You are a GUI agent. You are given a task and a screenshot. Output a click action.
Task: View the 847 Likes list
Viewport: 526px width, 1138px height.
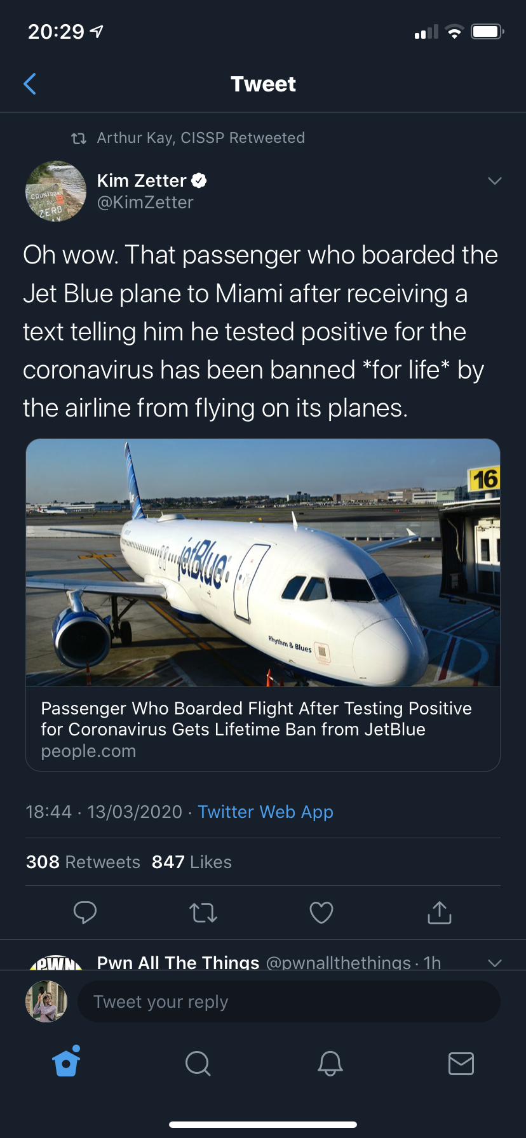pyautogui.click(x=191, y=862)
